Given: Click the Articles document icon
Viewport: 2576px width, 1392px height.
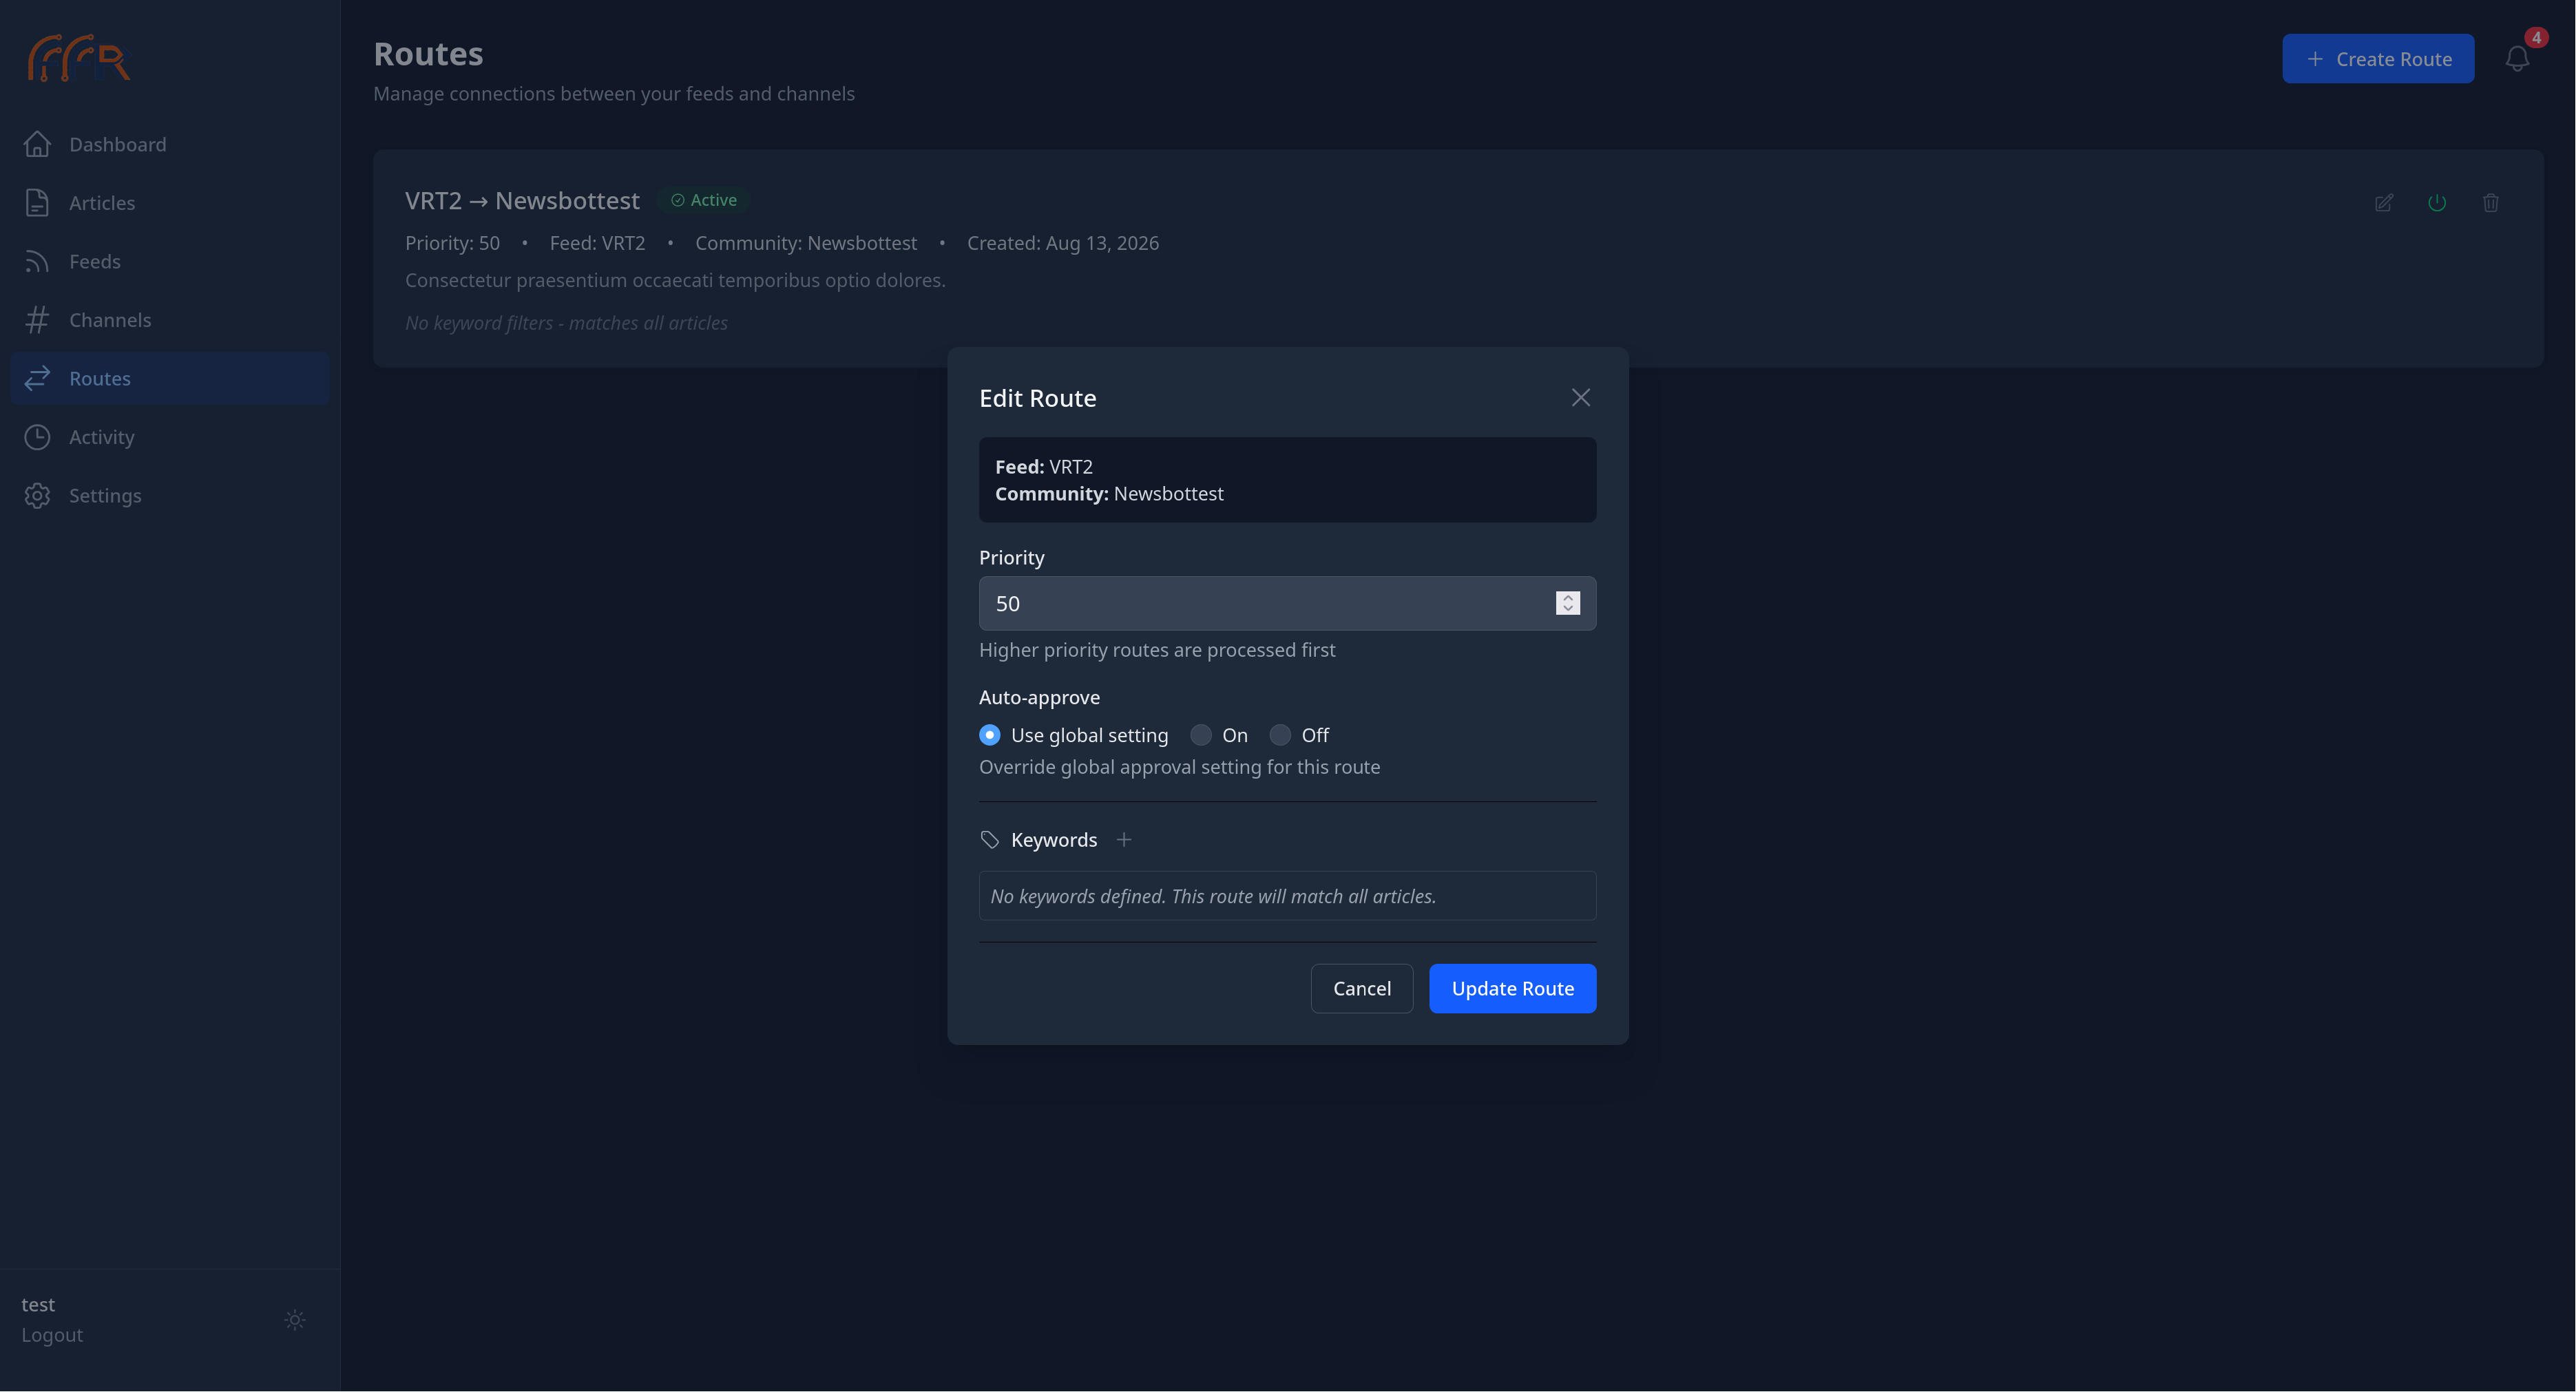Looking at the screenshot, I should (x=37, y=203).
